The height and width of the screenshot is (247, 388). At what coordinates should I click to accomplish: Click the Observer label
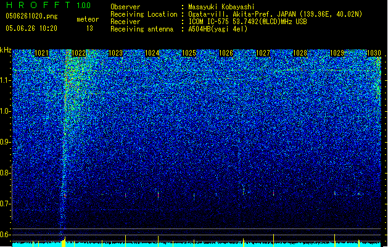(125, 7)
